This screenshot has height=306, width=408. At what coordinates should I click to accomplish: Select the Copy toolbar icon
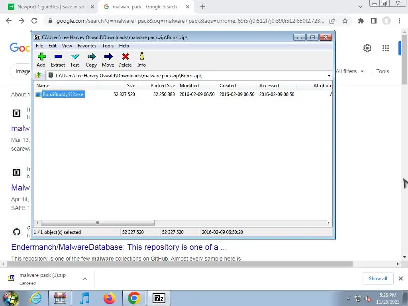coord(91,60)
